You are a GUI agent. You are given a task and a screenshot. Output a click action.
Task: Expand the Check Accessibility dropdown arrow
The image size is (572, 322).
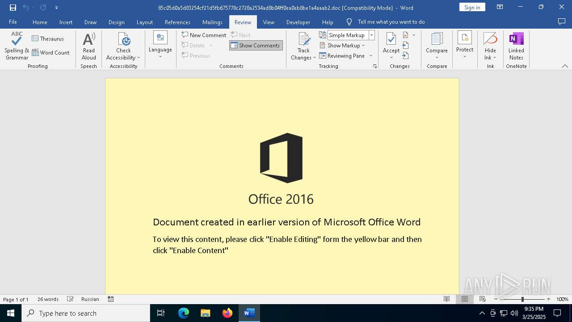coord(139,58)
